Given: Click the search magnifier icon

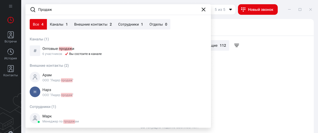Looking at the screenshot, I should 33,9.
